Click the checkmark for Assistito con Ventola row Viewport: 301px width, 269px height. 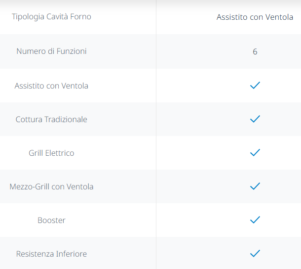(x=255, y=86)
